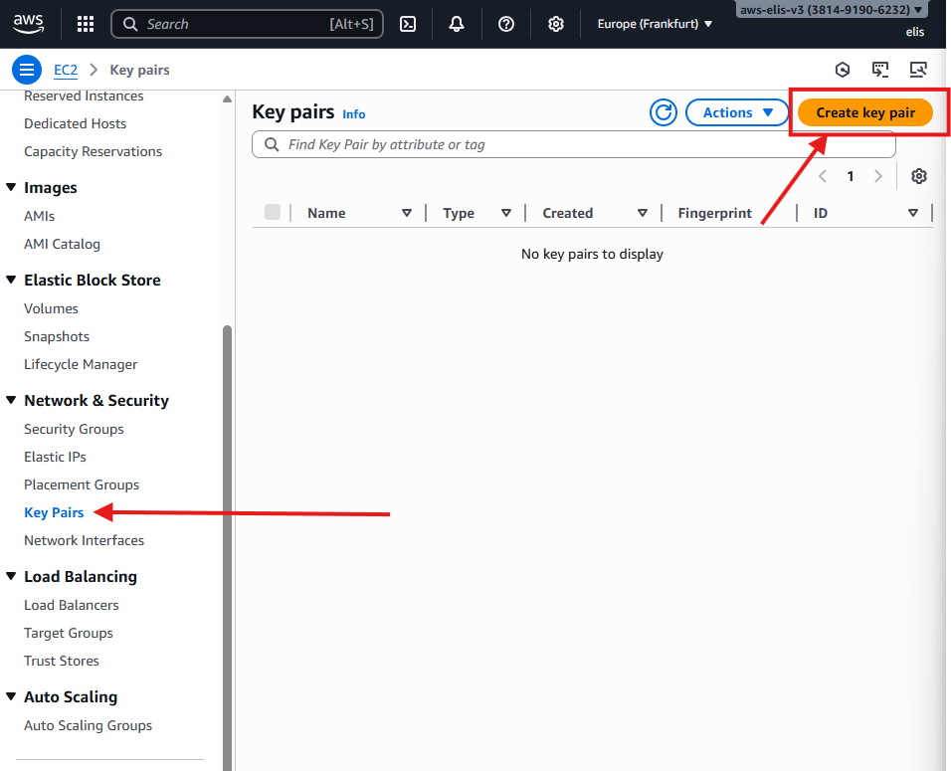Click the sidebar vertical scrollbar
This screenshot has width=951, height=771.
[x=227, y=497]
